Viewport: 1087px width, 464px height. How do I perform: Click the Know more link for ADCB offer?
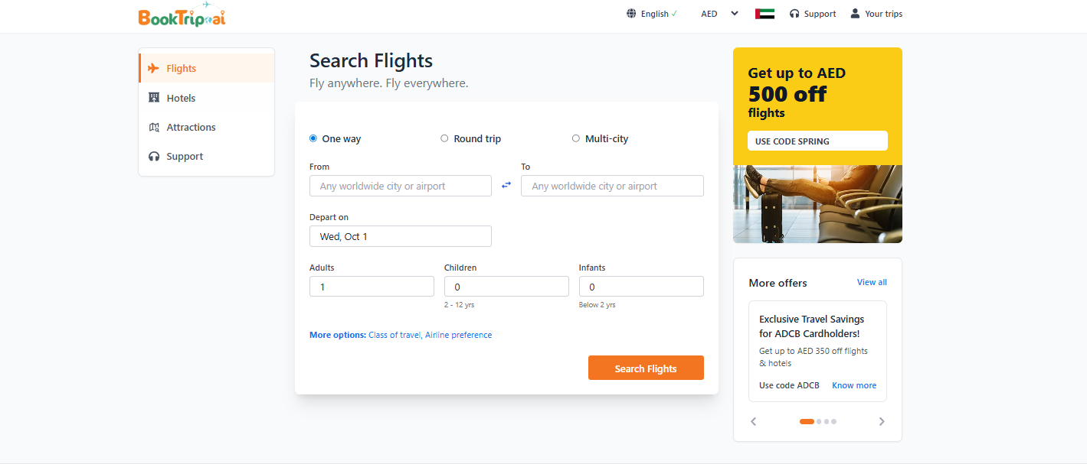(853, 385)
